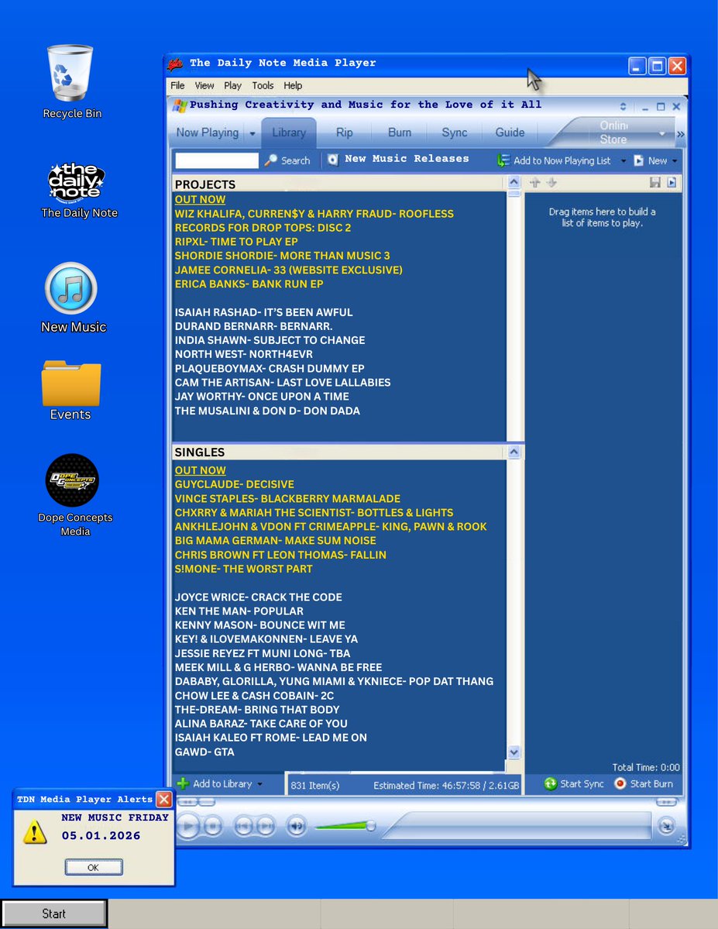Show more tabs with the double chevron
The height and width of the screenshot is (929, 718).
click(x=680, y=135)
